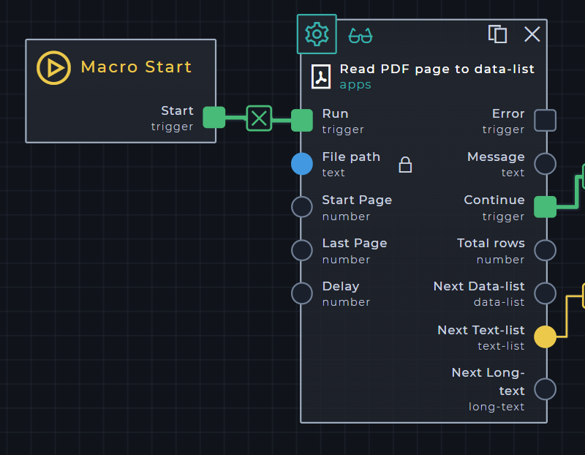
Task: Click the PDF file icon in node header
Action: [x=321, y=76]
